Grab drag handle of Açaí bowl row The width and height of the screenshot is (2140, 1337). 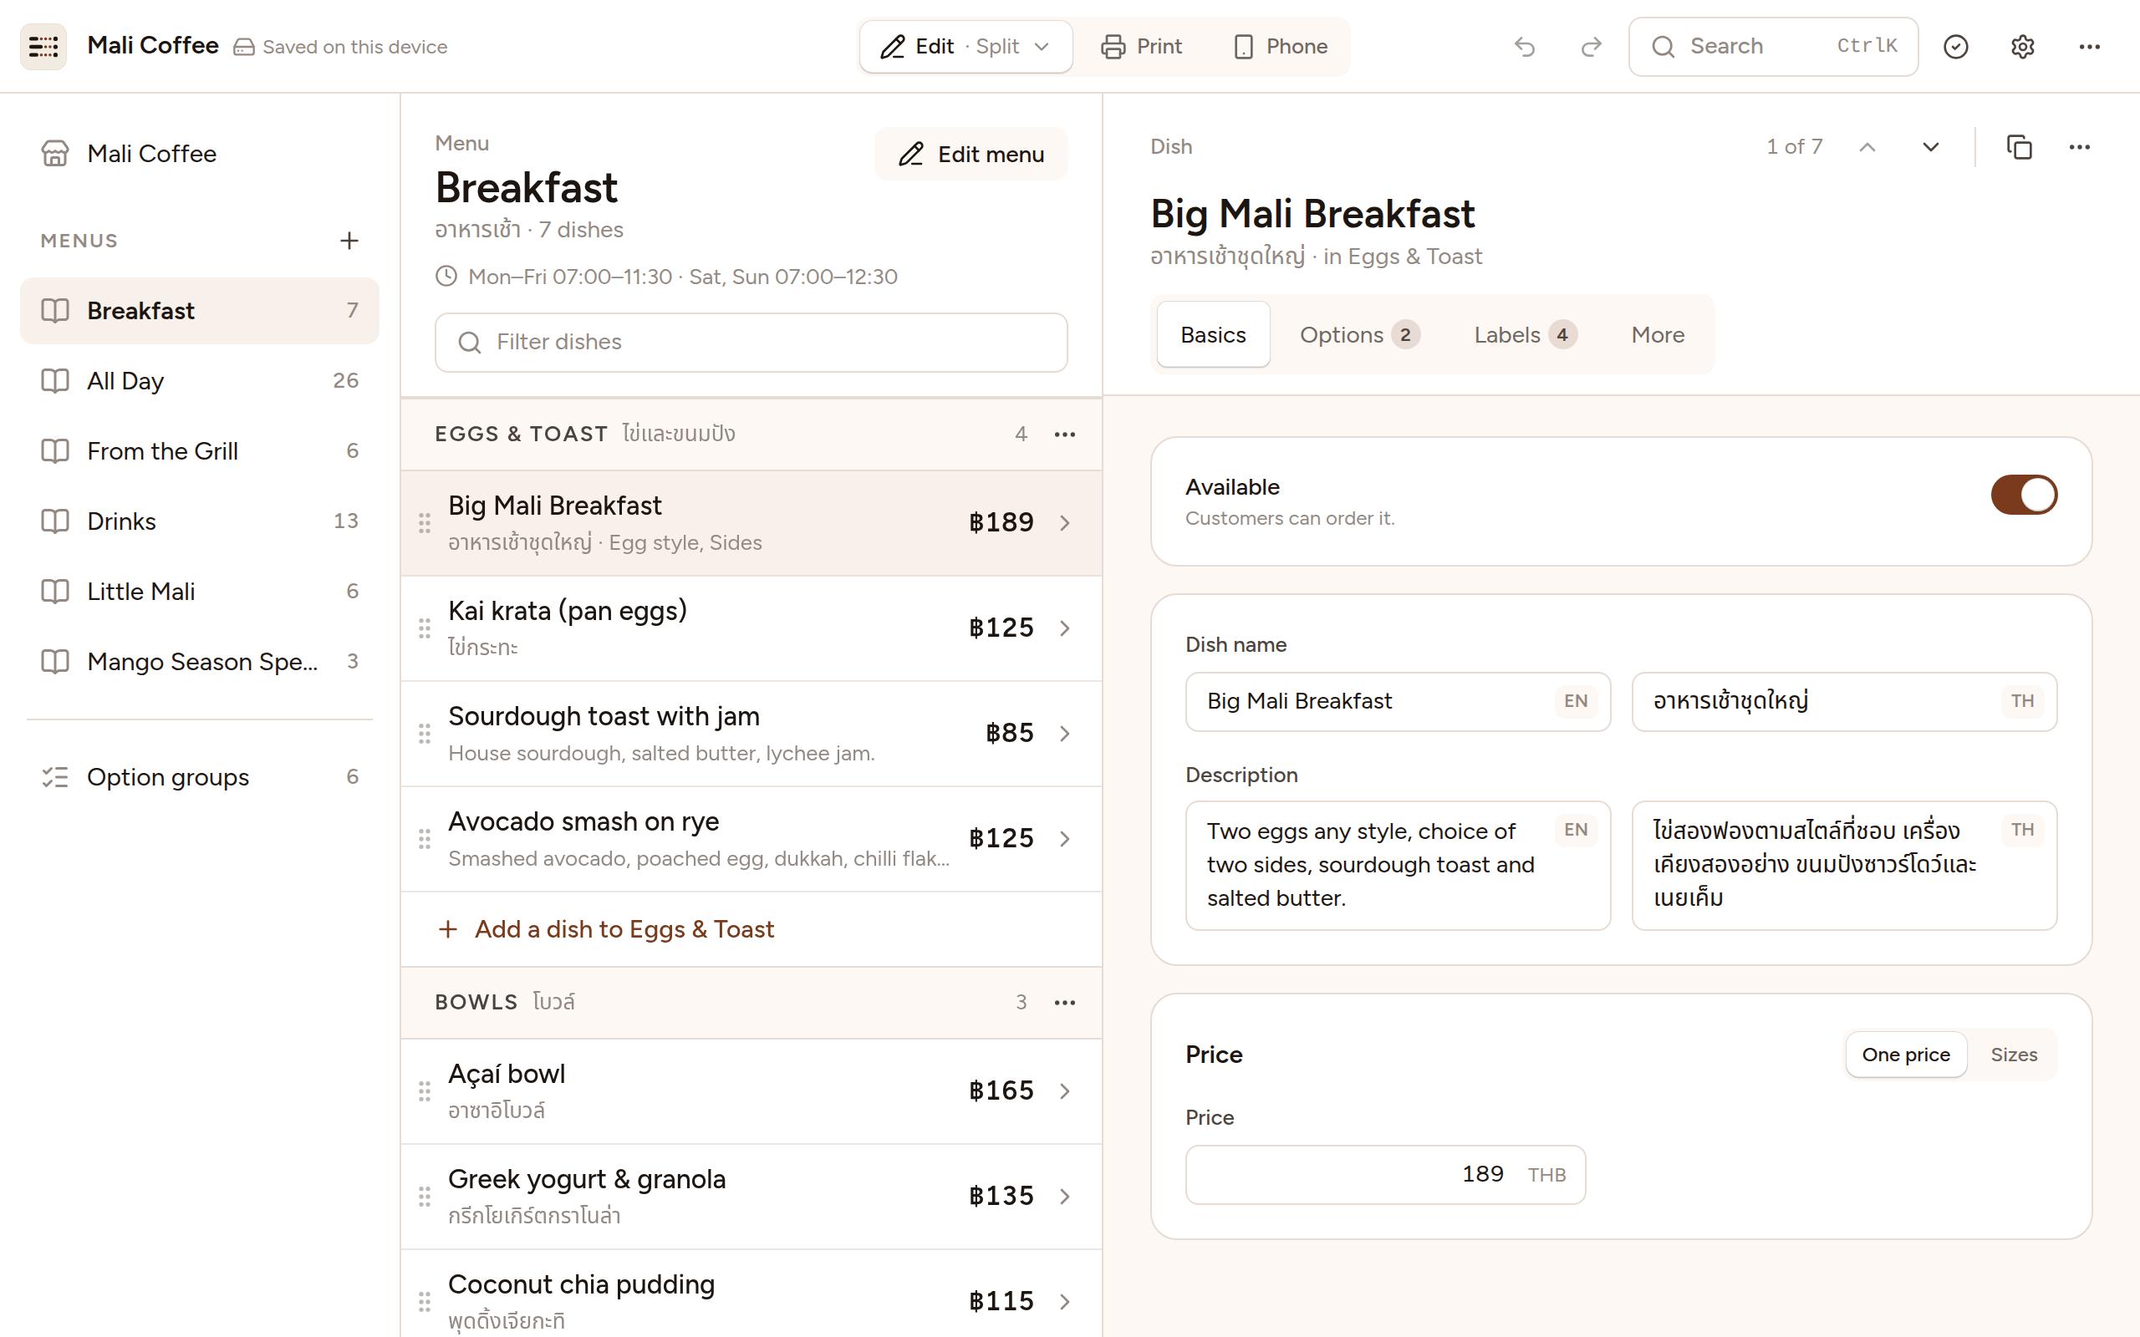click(425, 1091)
